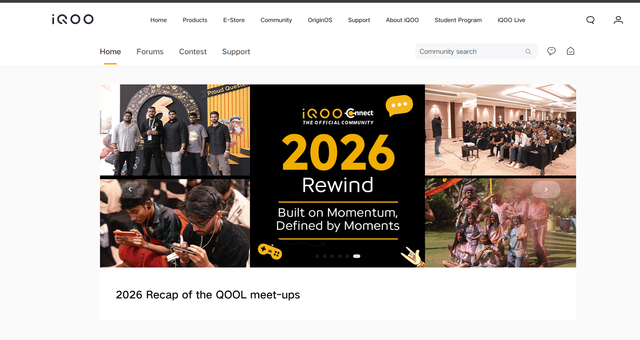Open the community notifications inbox icon
Screen dimensions: 640x340
(571, 51)
